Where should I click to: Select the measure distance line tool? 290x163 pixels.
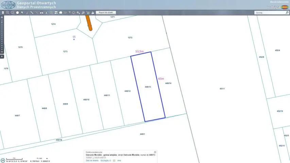coord(32,13)
